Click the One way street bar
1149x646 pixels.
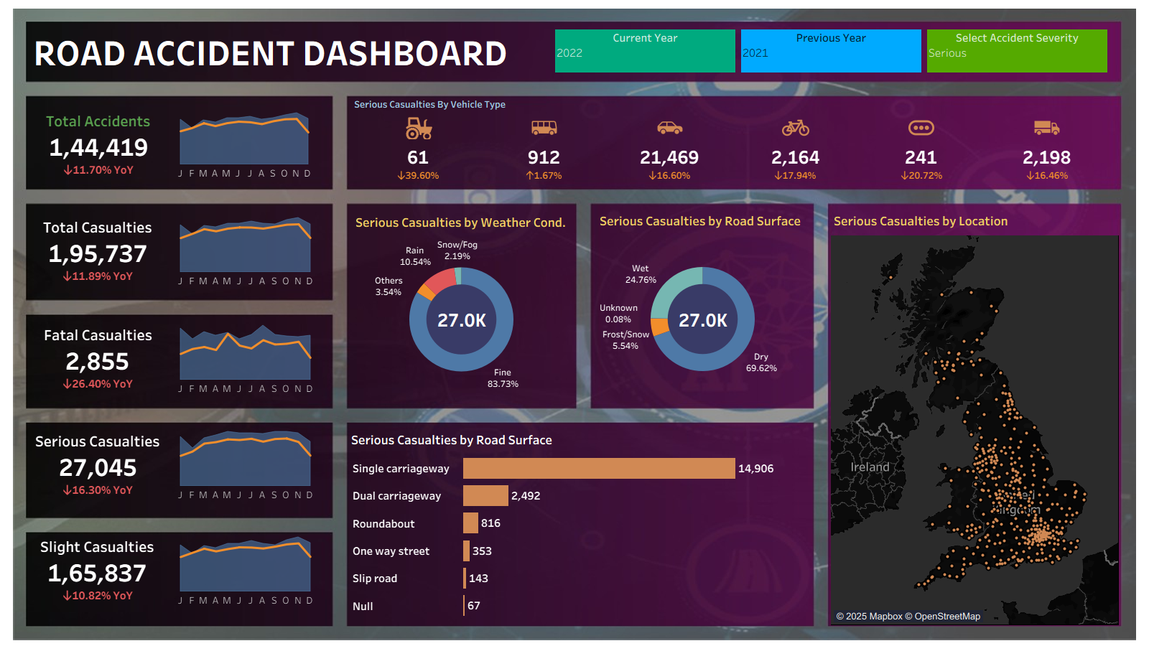(x=467, y=551)
